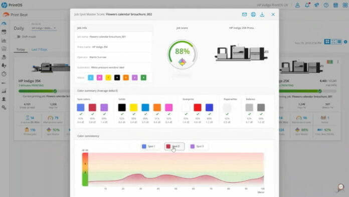Toggle Spot 3 series on the chart

(199, 146)
